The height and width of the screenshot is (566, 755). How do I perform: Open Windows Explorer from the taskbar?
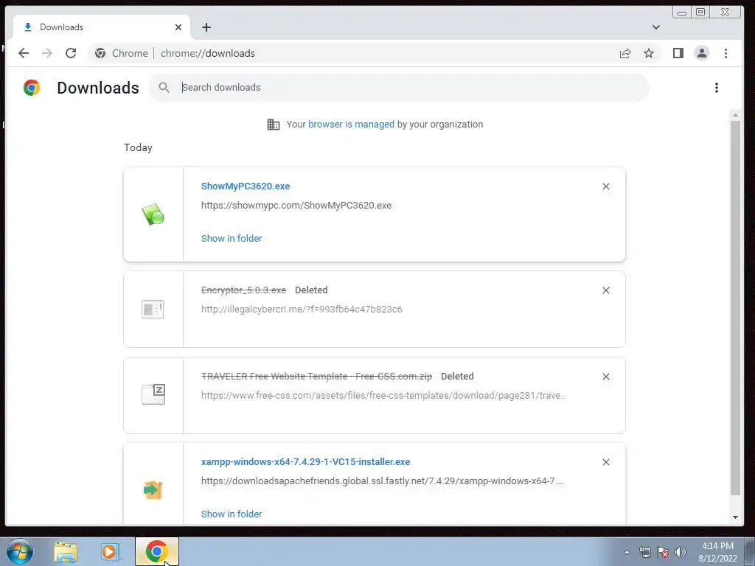66,552
